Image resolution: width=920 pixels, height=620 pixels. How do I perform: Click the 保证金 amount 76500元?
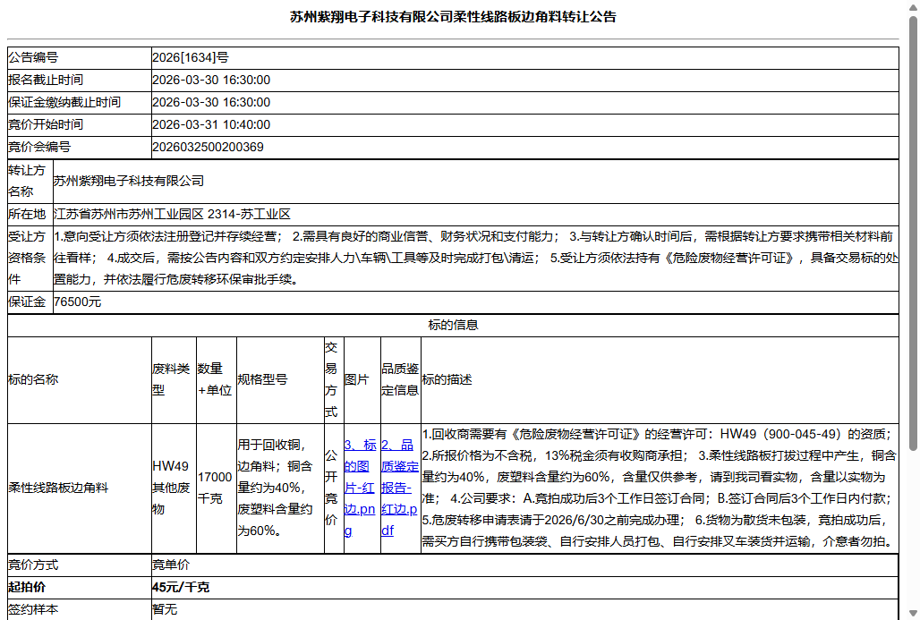coord(175,302)
